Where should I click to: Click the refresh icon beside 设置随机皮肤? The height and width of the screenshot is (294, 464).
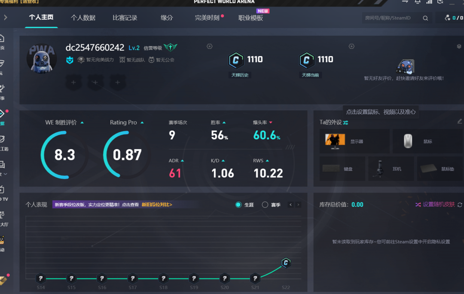(x=460, y=205)
